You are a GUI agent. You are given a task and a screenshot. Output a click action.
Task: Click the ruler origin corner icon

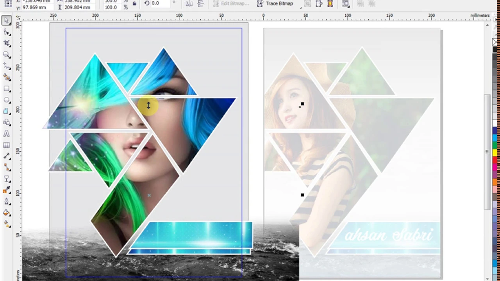pyautogui.click(x=18, y=18)
